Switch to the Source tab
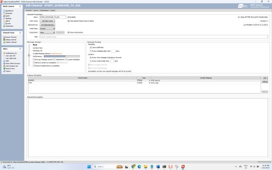Viewport: 272px width, 170px height. [x=36, y=10]
